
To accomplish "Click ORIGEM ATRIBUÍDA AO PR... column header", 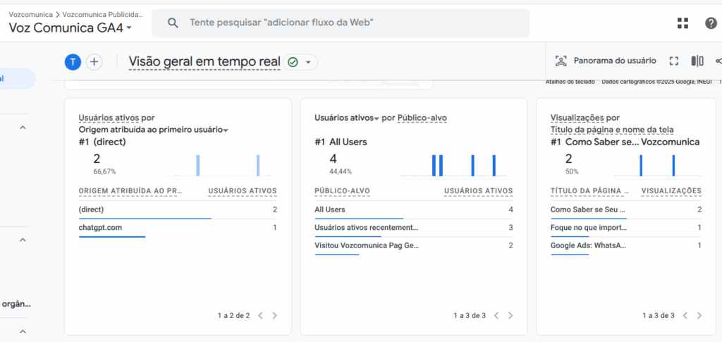I will coord(130,190).
